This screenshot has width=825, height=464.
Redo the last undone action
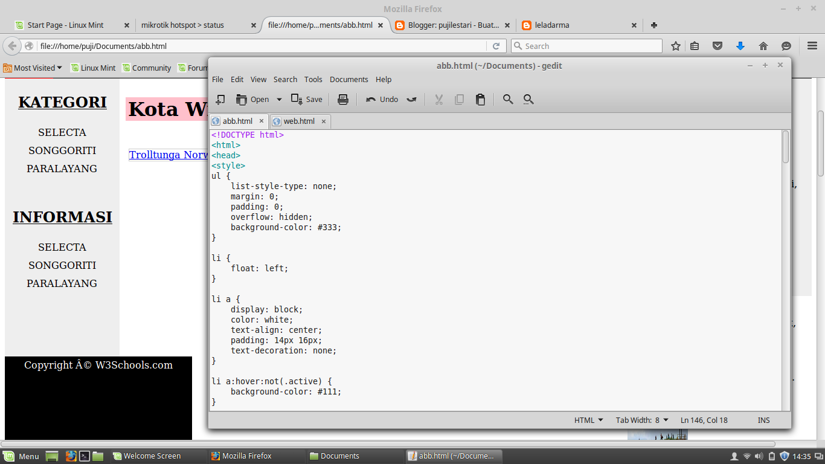(x=411, y=99)
